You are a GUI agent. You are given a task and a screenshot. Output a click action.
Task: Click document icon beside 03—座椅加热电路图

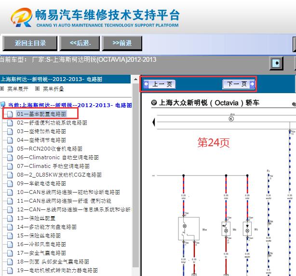click(10, 131)
